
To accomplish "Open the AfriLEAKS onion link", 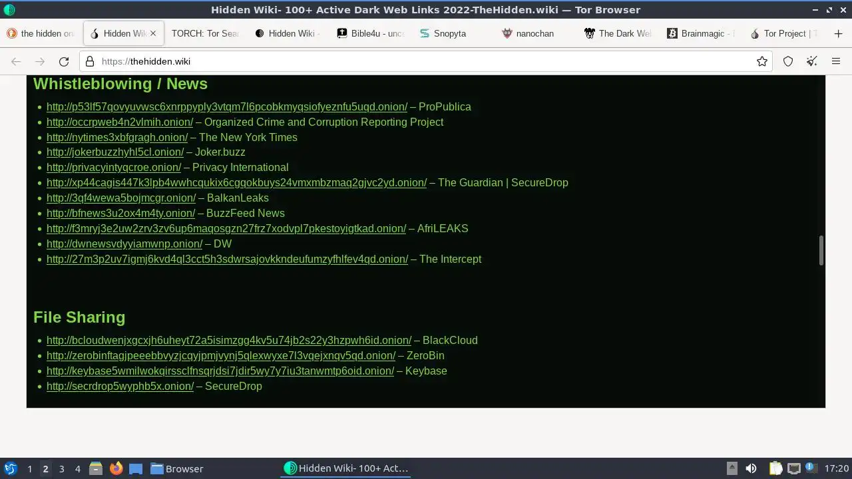I will point(226,228).
